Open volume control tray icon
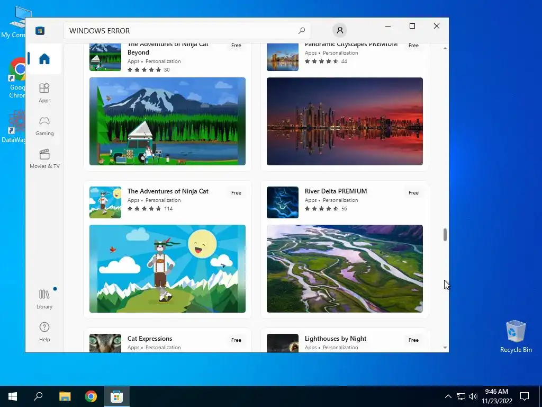 (x=473, y=396)
